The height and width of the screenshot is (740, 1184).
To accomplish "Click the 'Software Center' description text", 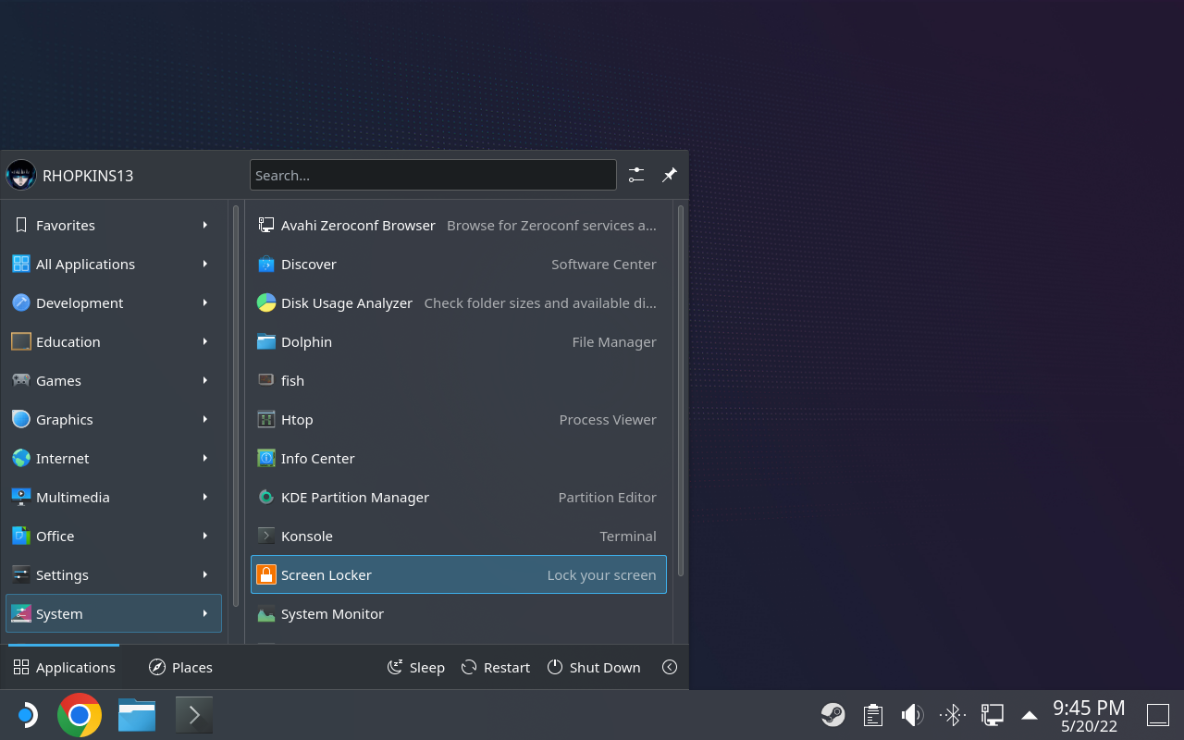I will (x=604, y=264).
